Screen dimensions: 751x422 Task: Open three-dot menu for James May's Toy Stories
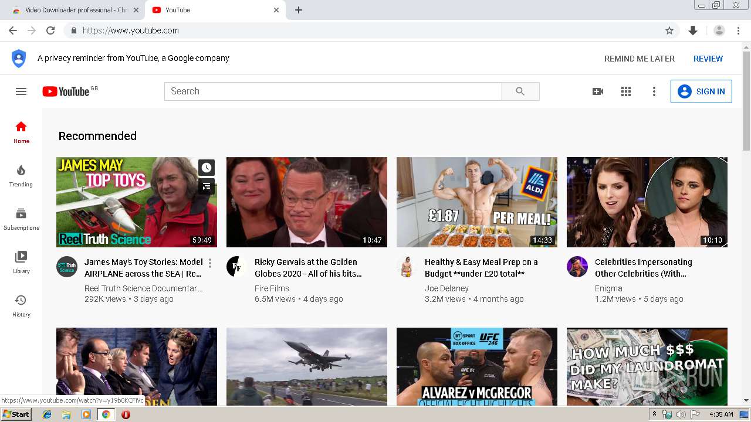[x=210, y=263]
